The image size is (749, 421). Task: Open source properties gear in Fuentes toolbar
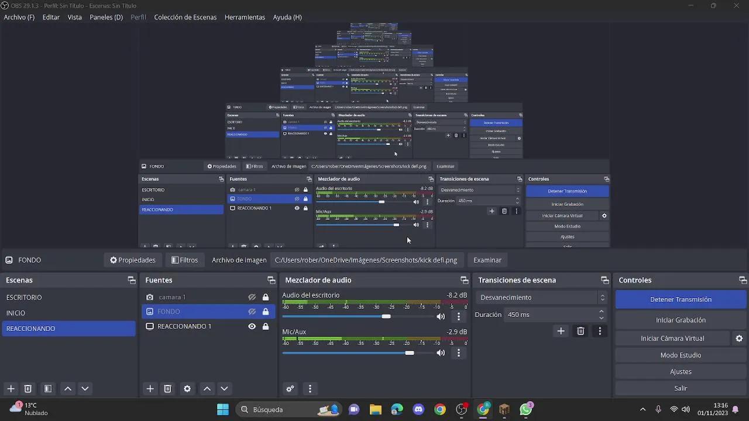(187, 389)
